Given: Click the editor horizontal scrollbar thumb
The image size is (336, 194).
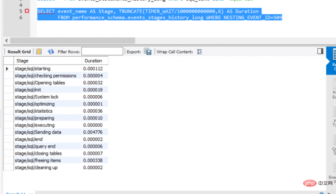Looking at the screenshot, I should click(x=73, y=40).
